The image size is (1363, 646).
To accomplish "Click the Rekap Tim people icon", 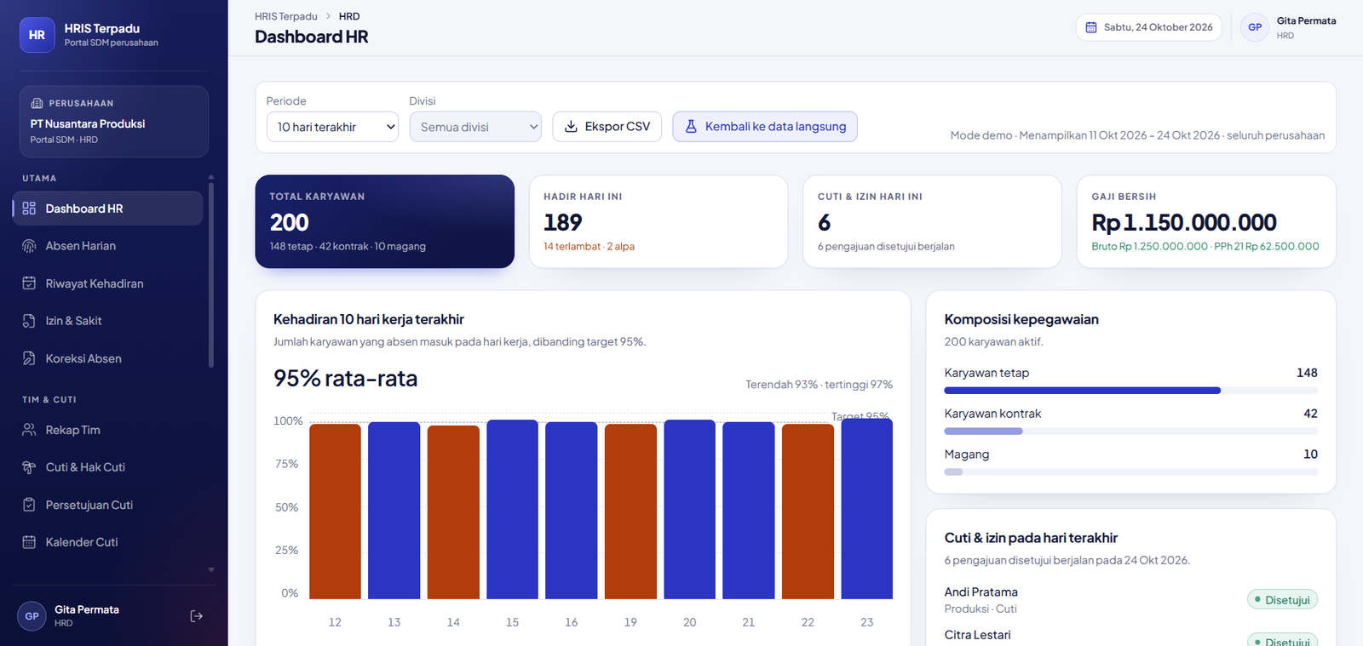I will click(29, 430).
